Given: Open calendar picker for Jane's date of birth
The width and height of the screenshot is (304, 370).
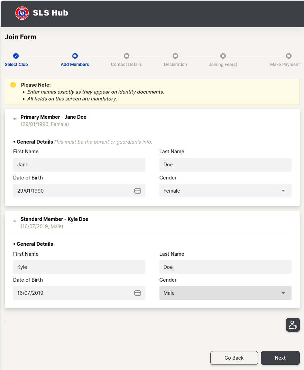Looking at the screenshot, I should click(138, 191).
